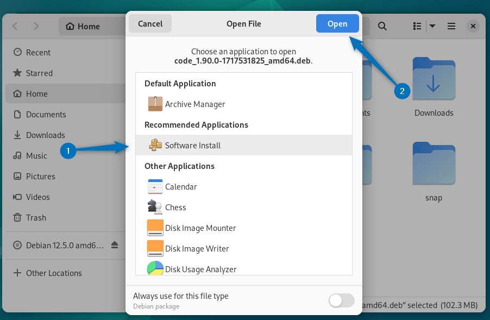The height and width of the screenshot is (320, 490).
Task: Open the view options dropdown arrow
Action: pos(432,26)
